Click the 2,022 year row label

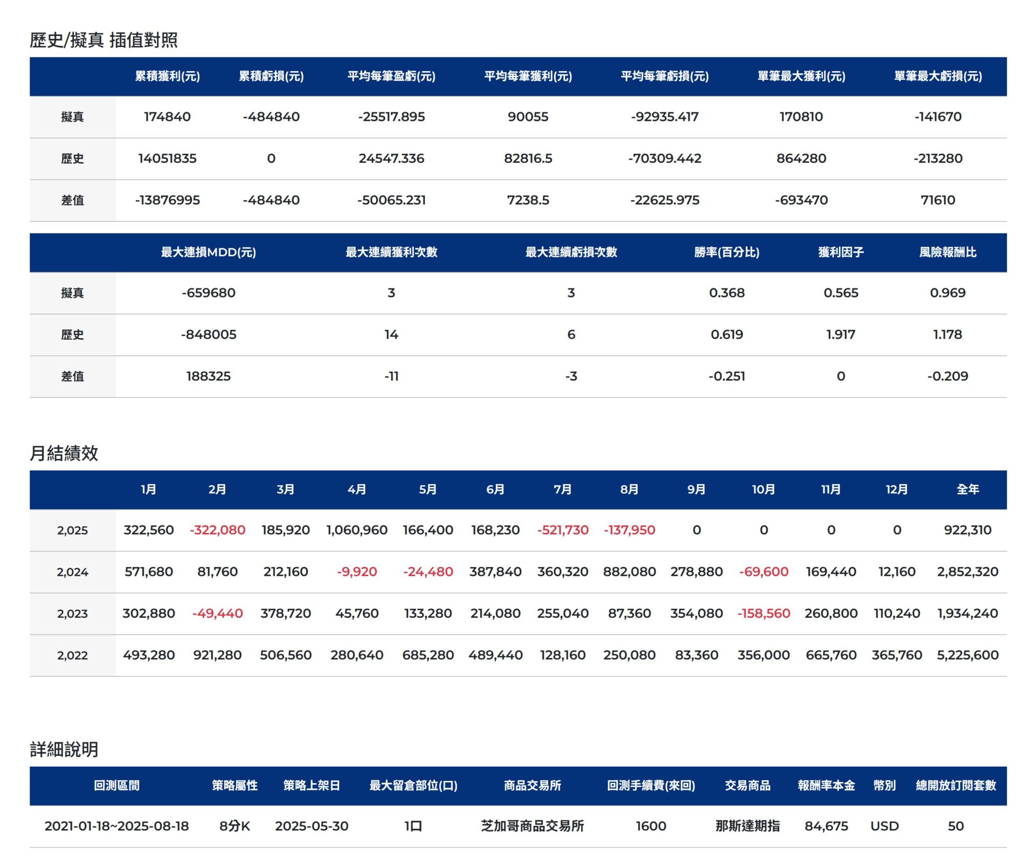(x=72, y=656)
